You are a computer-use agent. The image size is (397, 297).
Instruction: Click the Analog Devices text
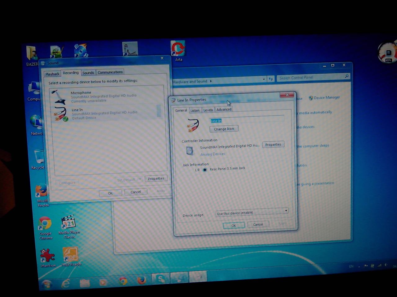[x=213, y=154]
